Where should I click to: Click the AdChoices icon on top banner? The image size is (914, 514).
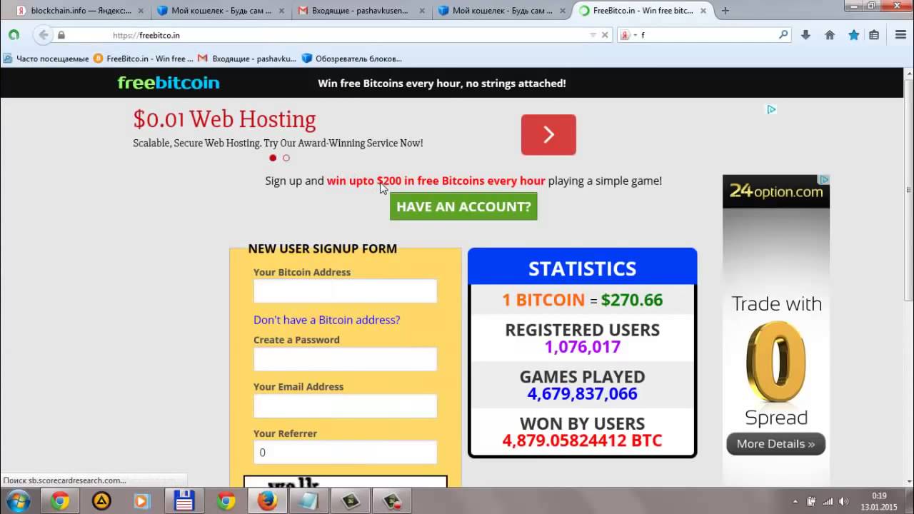point(771,109)
